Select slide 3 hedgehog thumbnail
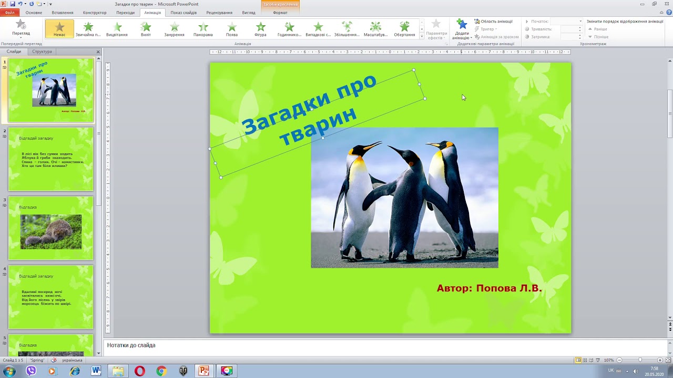The width and height of the screenshot is (673, 378). pos(50,228)
